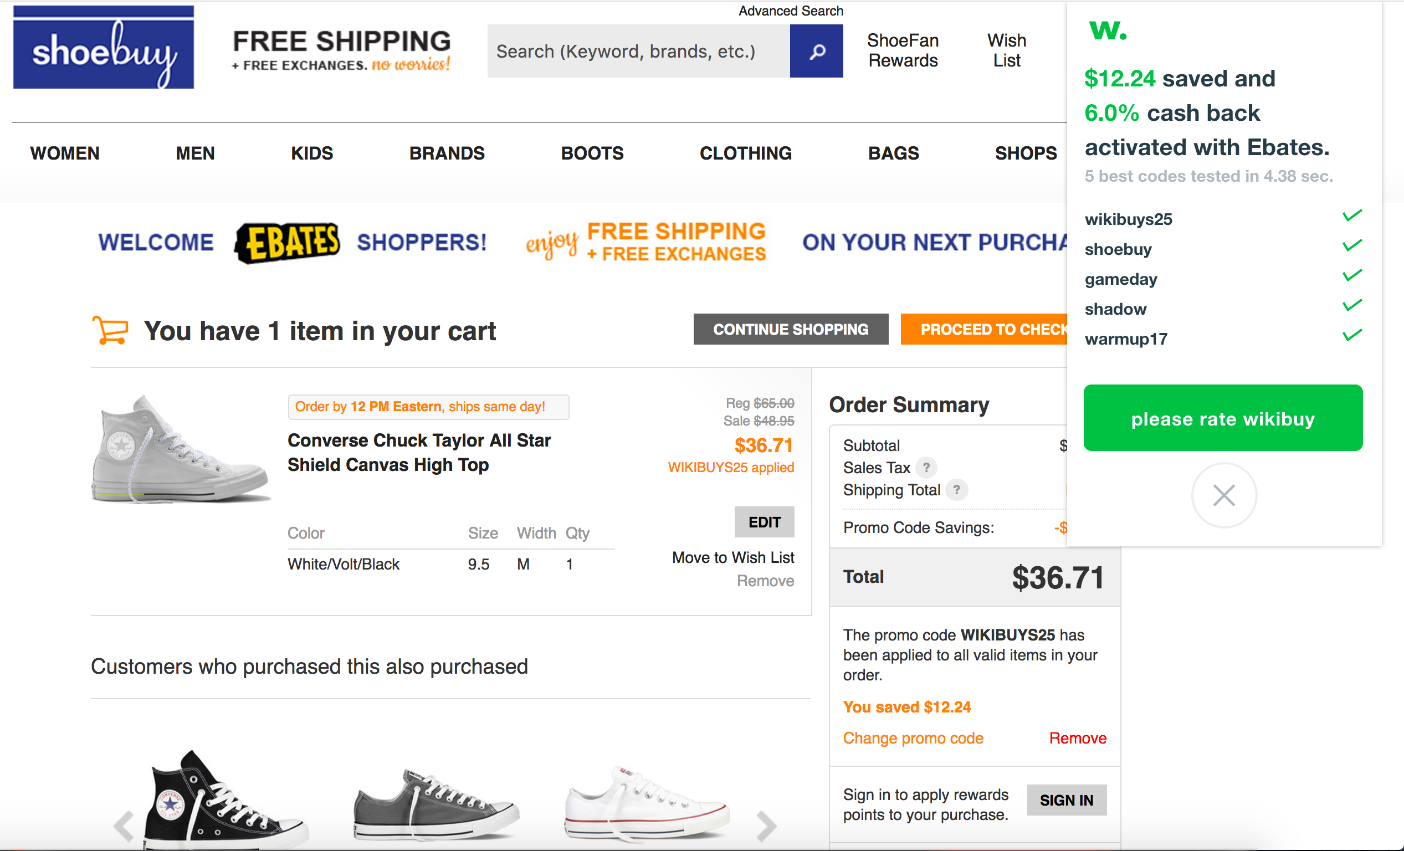Click the shoebuy logo
Screen dimensions: 1404x851
point(103,48)
